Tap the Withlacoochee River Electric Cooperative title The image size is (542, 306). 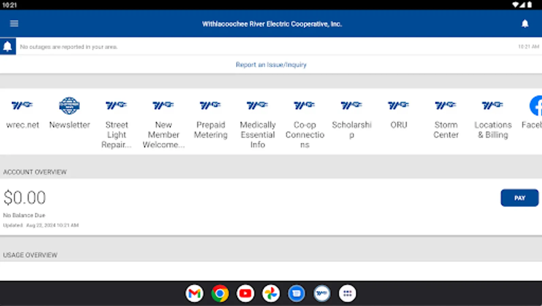point(272,24)
